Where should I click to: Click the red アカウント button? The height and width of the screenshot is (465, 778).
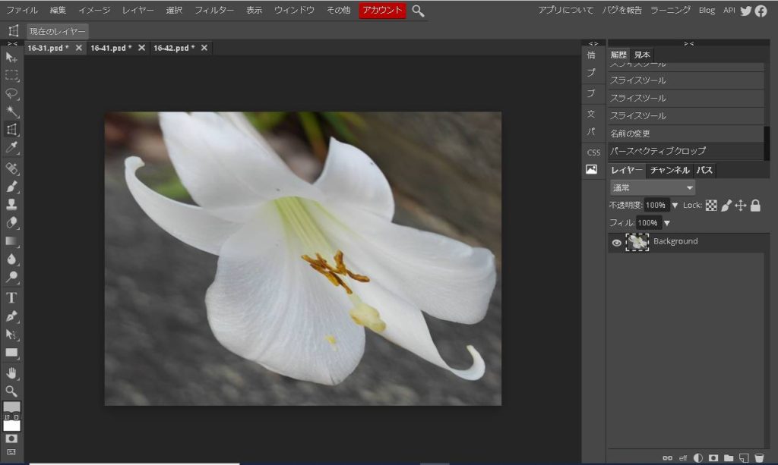point(383,11)
